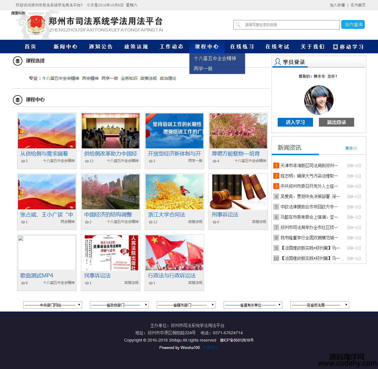Open 移动学习 via its phone icon
This screenshot has width=378, height=369.
tap(335, 47)
